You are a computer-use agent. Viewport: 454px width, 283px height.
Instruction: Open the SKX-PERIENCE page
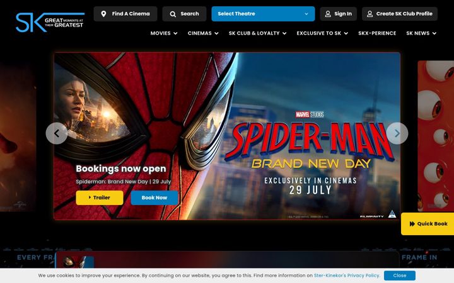[377, 33]
